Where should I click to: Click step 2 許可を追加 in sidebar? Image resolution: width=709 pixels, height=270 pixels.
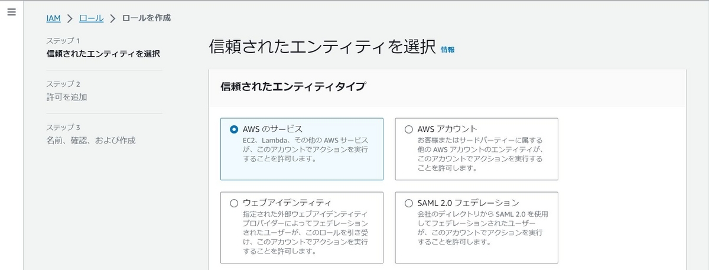(x=66, y=97)
